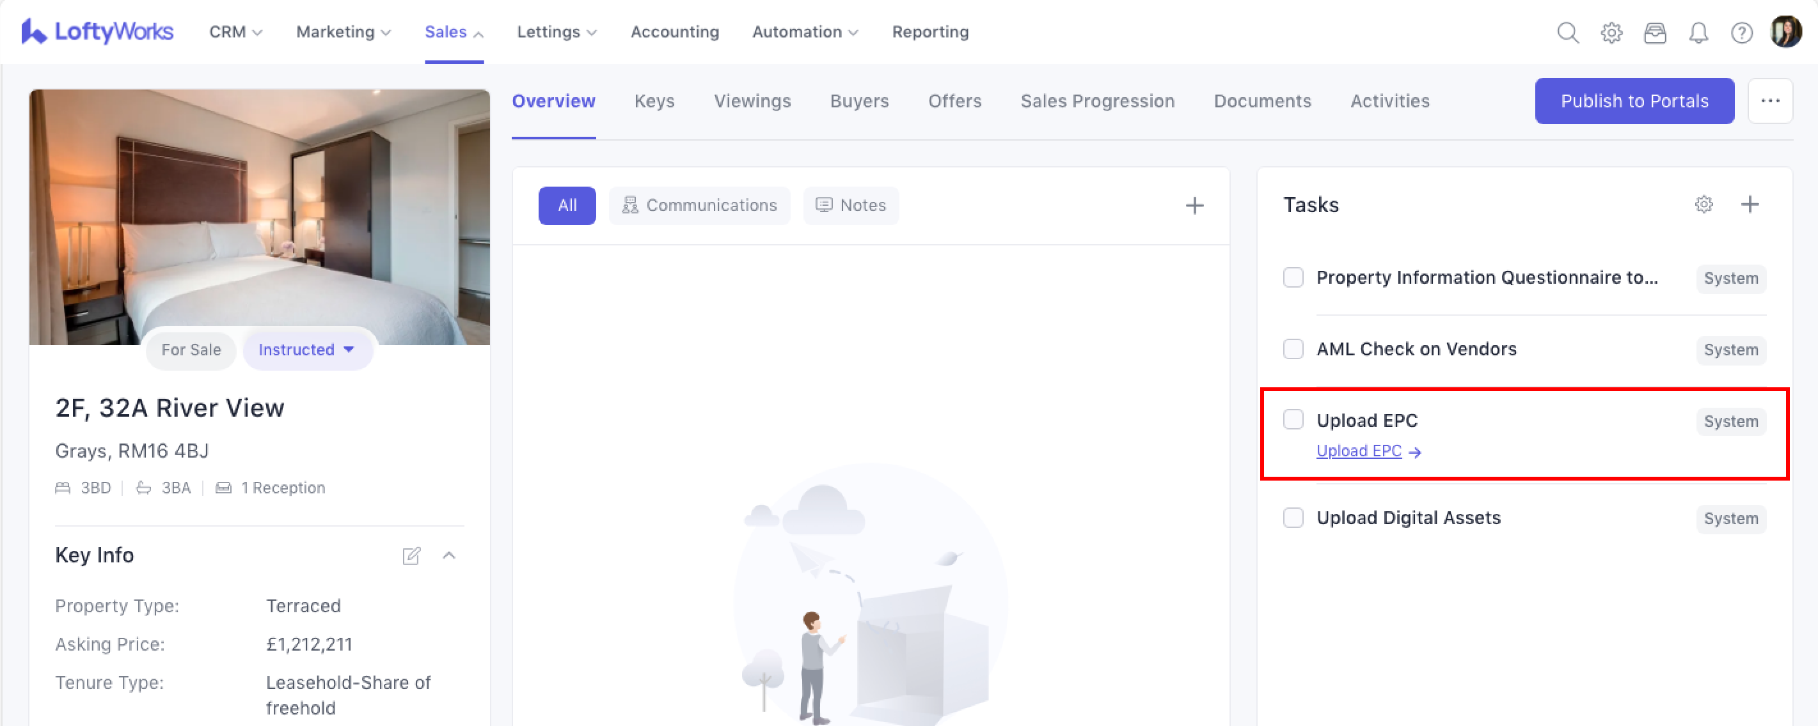1818x726 pixels.
Task: Open the Instructed status dropdown
Action: click(307, 350)
